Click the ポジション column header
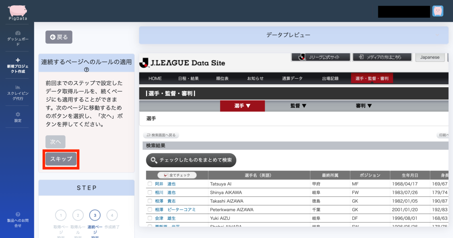 pos(370,175)
